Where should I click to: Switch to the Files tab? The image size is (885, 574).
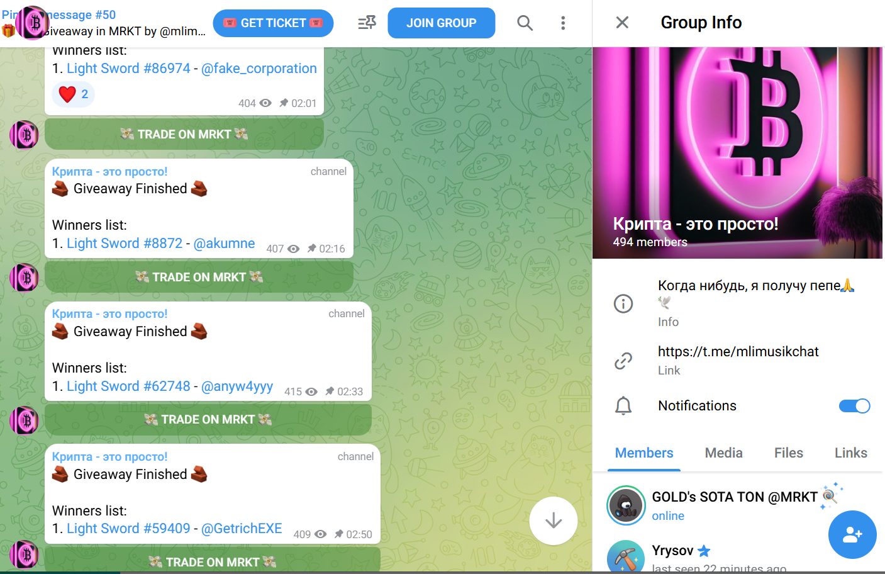coord(789,453)
